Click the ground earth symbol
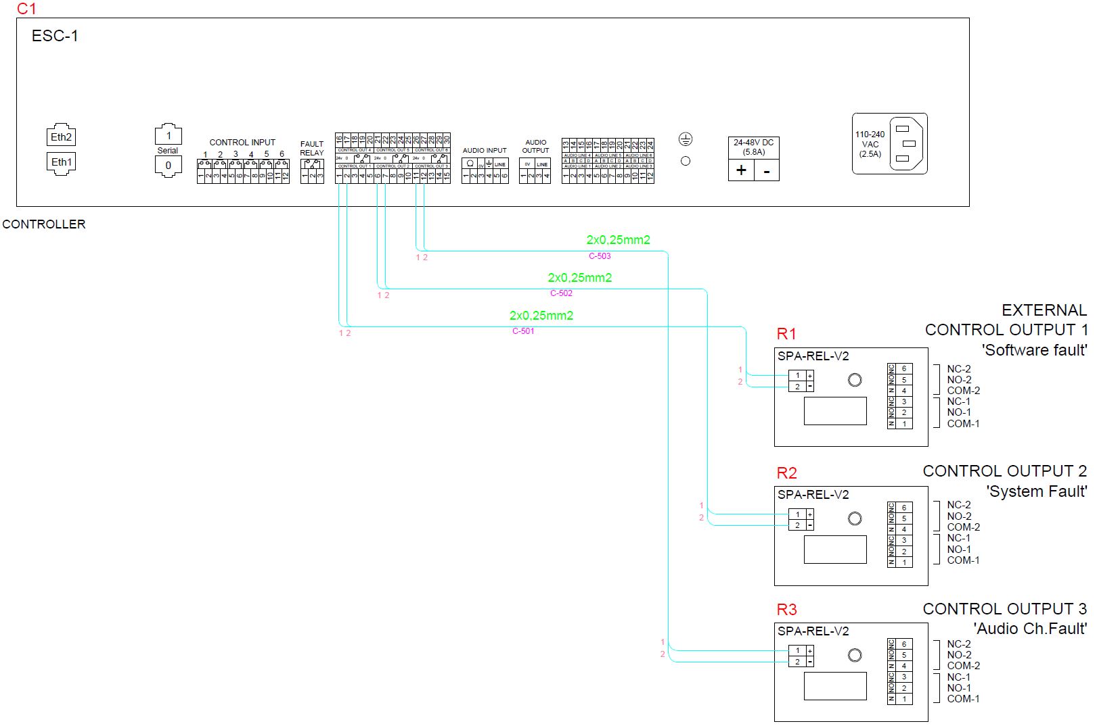Screen dimensions: 1097x728 pos(686,139)
